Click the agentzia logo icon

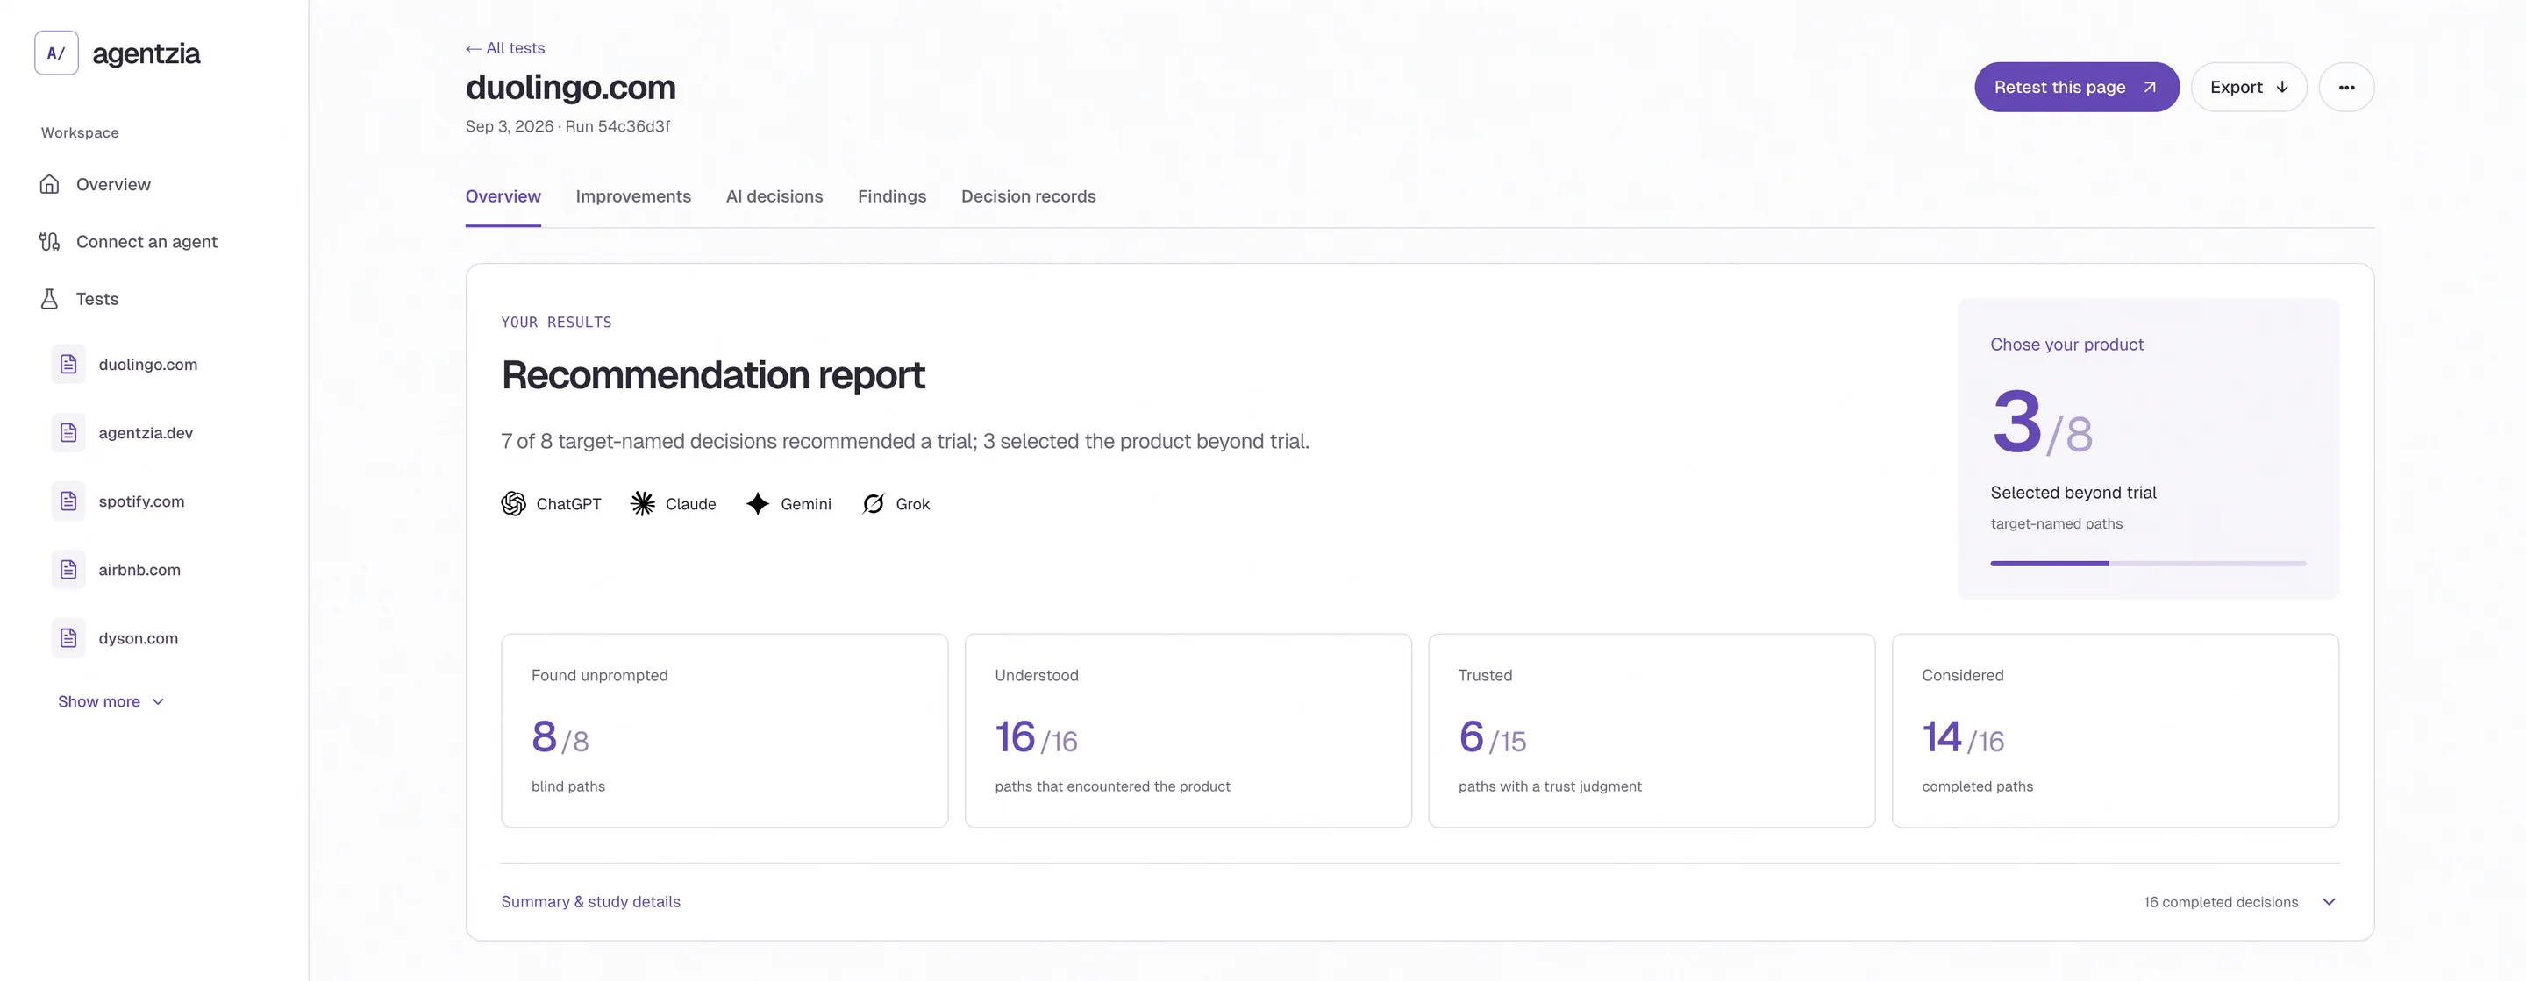56,53
